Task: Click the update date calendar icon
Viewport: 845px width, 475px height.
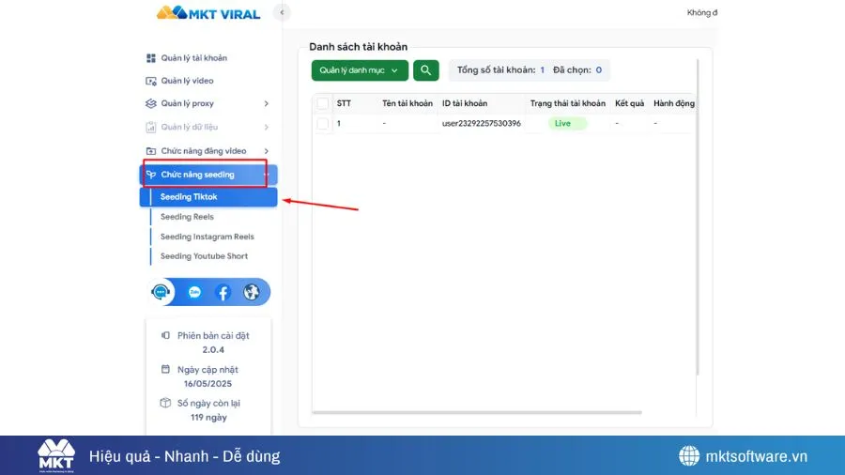Action: tap(165, 370)
